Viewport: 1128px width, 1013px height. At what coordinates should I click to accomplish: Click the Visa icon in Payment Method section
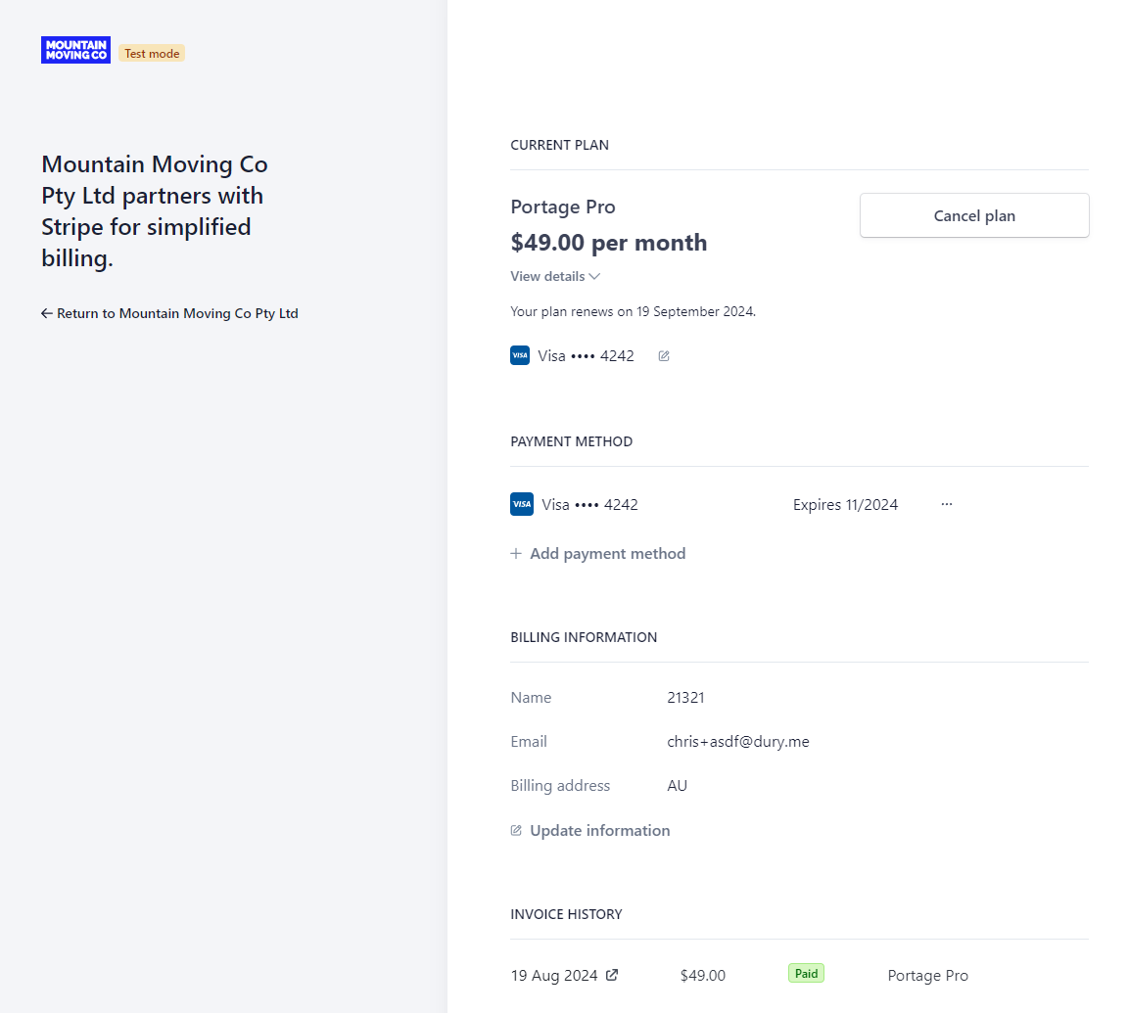click(x=522, y=504)
